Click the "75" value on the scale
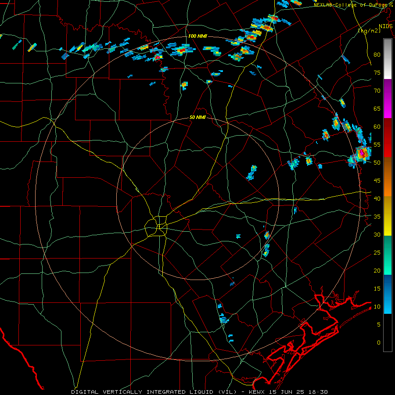Image resolution: width=395 pixels, height=395 pixels. point(377,73)
